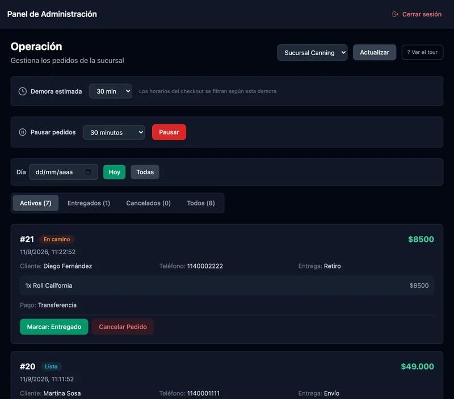Viewport: 454px width, 399px height.
Task: Open the 30 minutos pause duration dropdown
Action: (114, 132)
